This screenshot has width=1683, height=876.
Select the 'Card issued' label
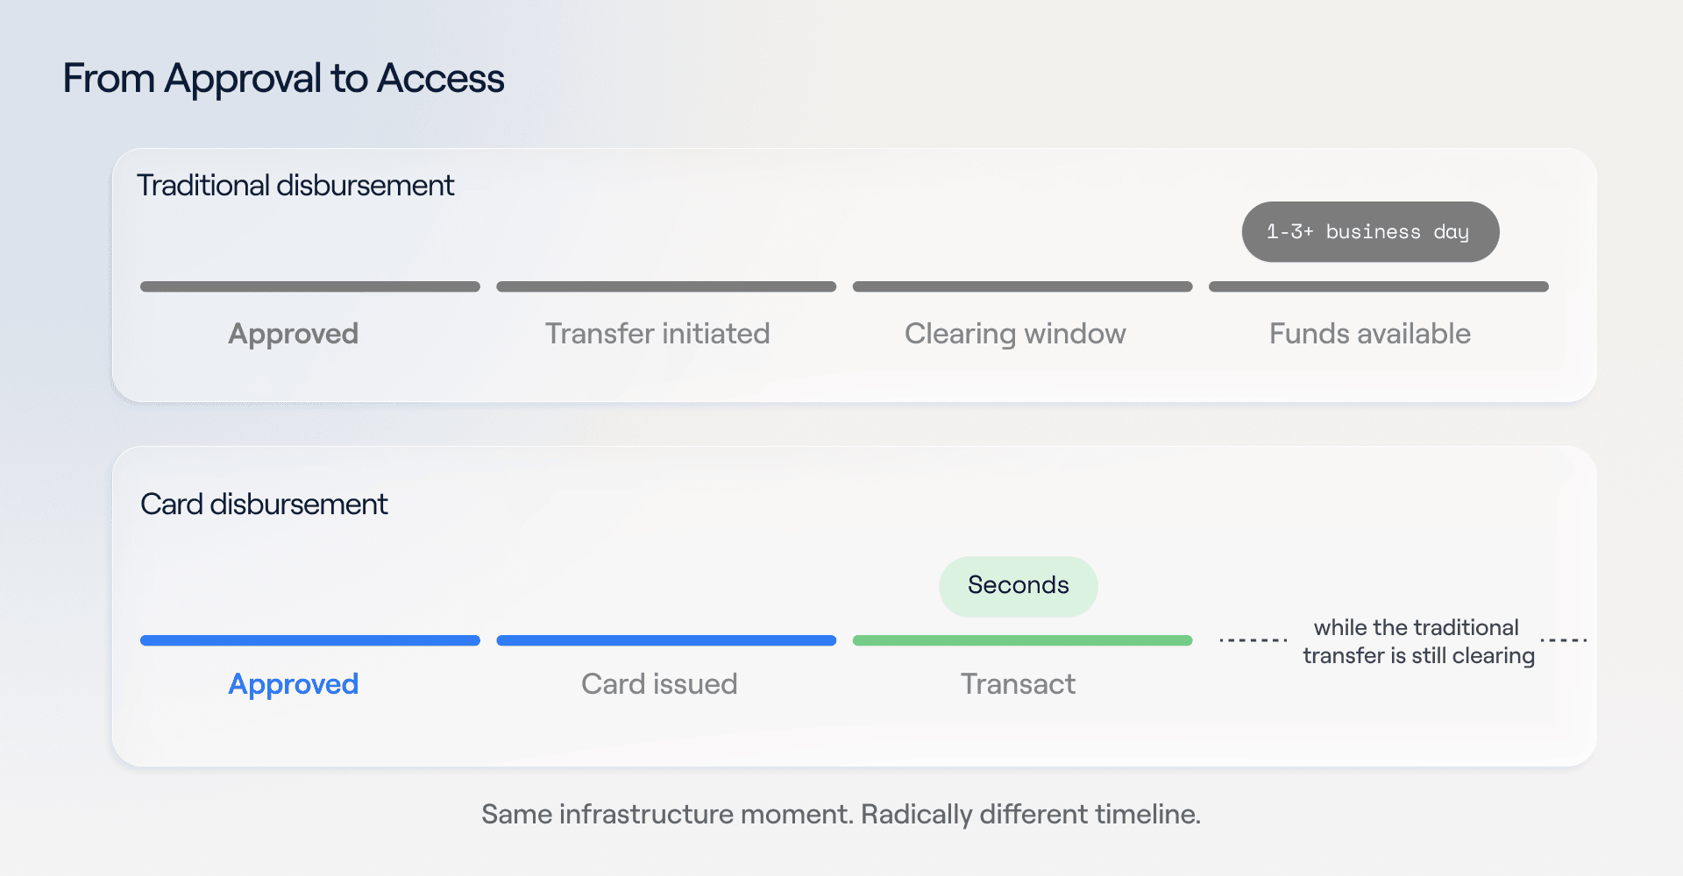point(659,684)
